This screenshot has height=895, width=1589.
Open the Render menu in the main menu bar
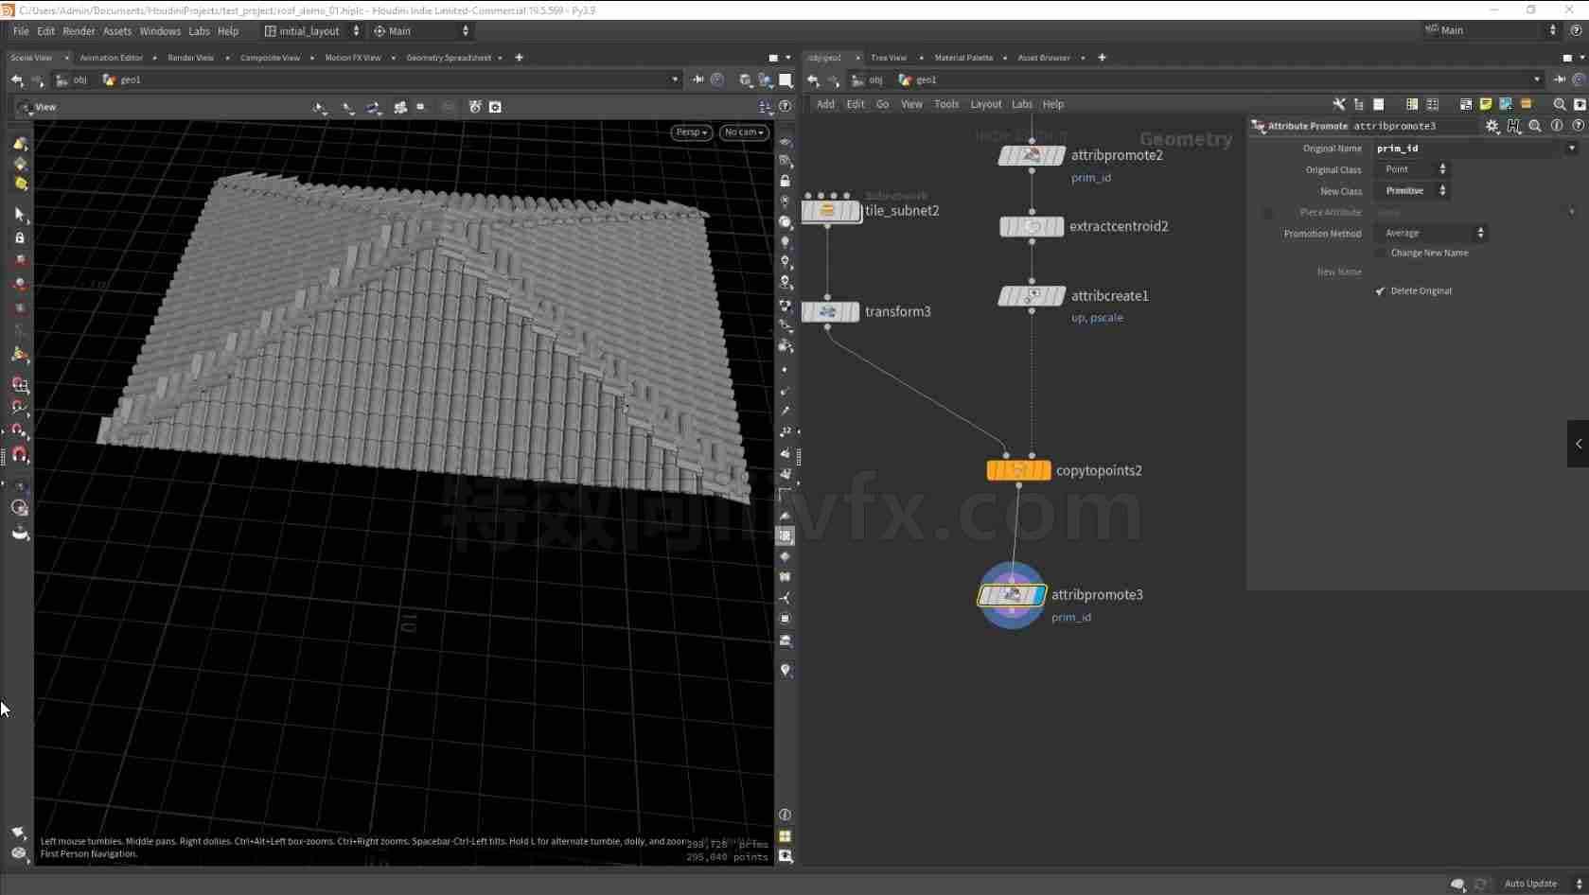(79, 31)
